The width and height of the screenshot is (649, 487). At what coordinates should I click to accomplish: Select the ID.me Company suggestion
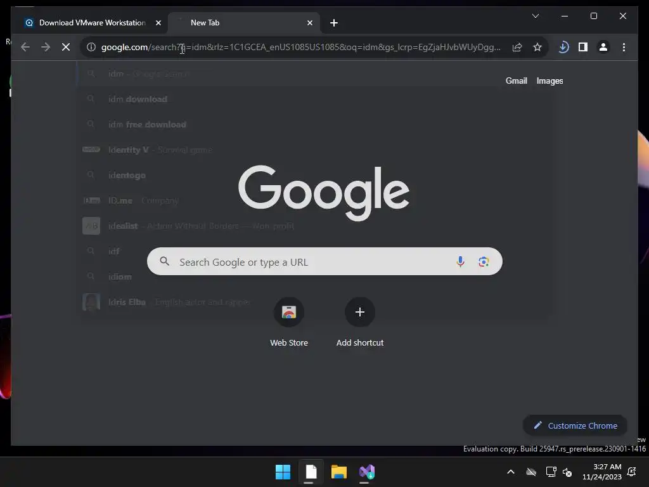point(314,200)
